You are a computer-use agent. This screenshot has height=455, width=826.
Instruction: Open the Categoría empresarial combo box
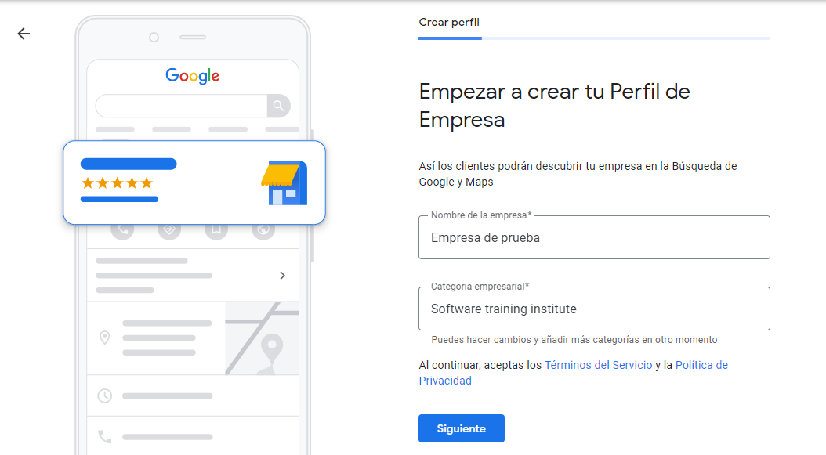594,309
